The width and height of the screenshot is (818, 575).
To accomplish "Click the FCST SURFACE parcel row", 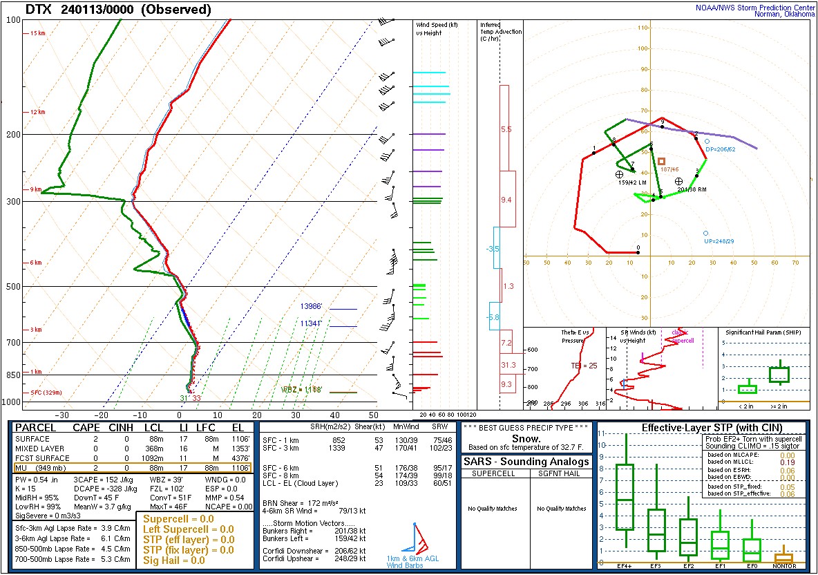I will 133,459.
